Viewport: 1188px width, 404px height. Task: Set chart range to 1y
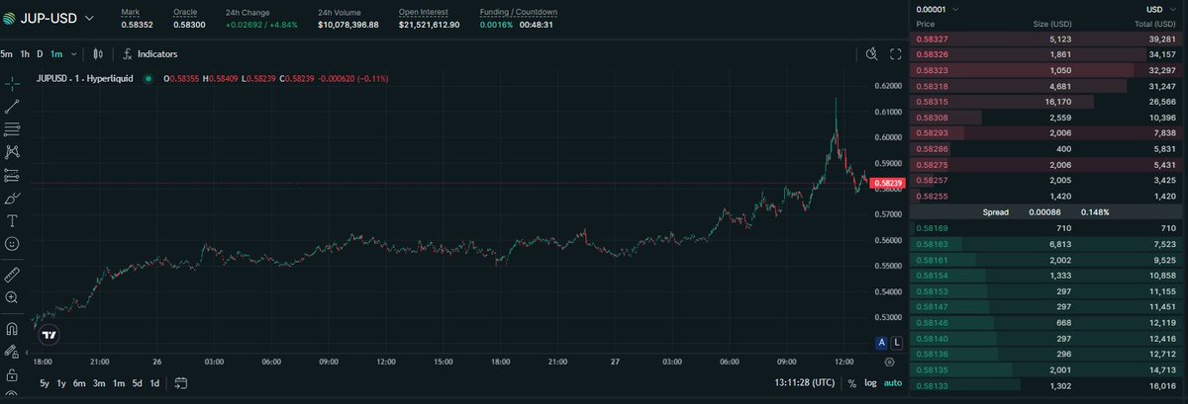(x=61, y=383)
